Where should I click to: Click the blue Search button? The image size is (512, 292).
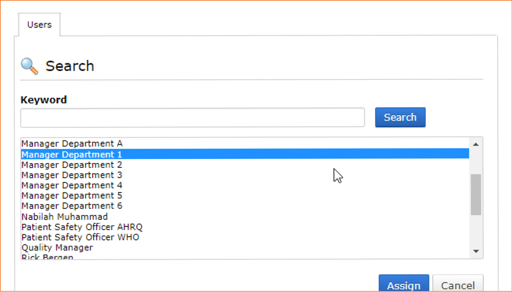[x=400, y=117]
